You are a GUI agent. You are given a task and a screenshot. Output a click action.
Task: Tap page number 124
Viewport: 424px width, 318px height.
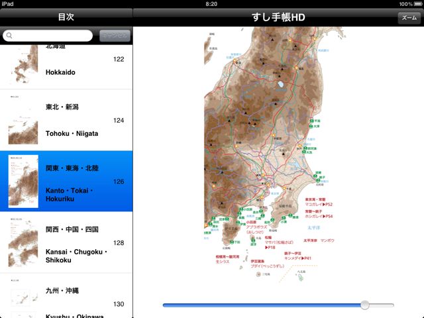119,121
